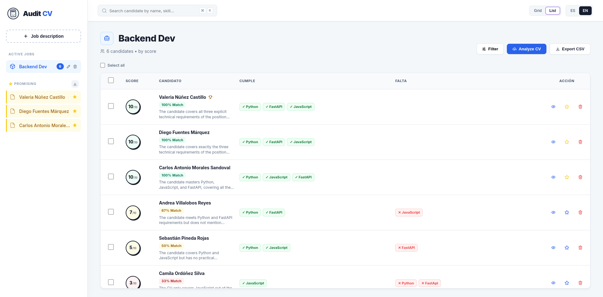Remove Camila Ordóñez Silva via trash icon

580,283
